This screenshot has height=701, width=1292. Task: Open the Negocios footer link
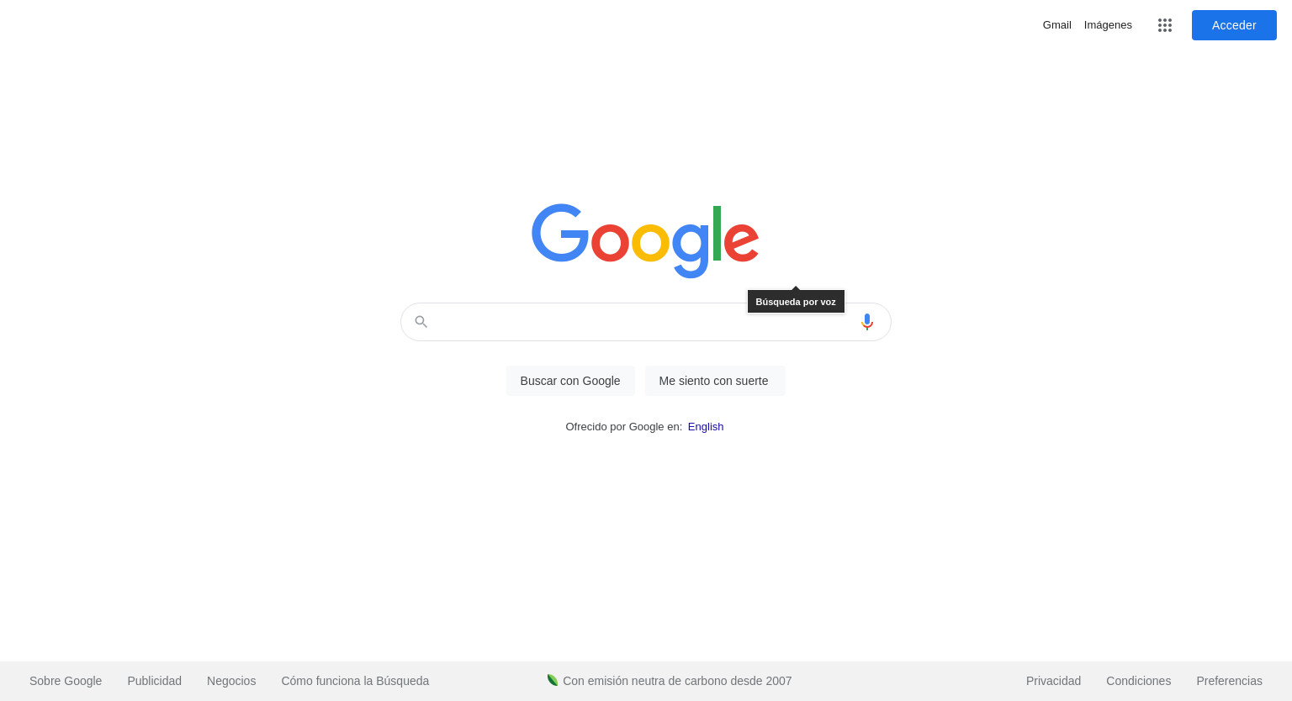(x=231, y=681)
